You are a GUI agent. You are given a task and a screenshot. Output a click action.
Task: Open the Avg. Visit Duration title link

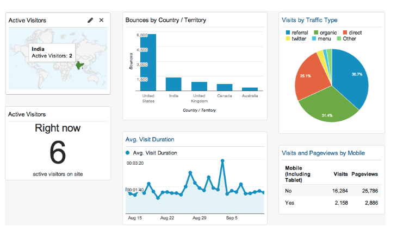coord(150,139)
